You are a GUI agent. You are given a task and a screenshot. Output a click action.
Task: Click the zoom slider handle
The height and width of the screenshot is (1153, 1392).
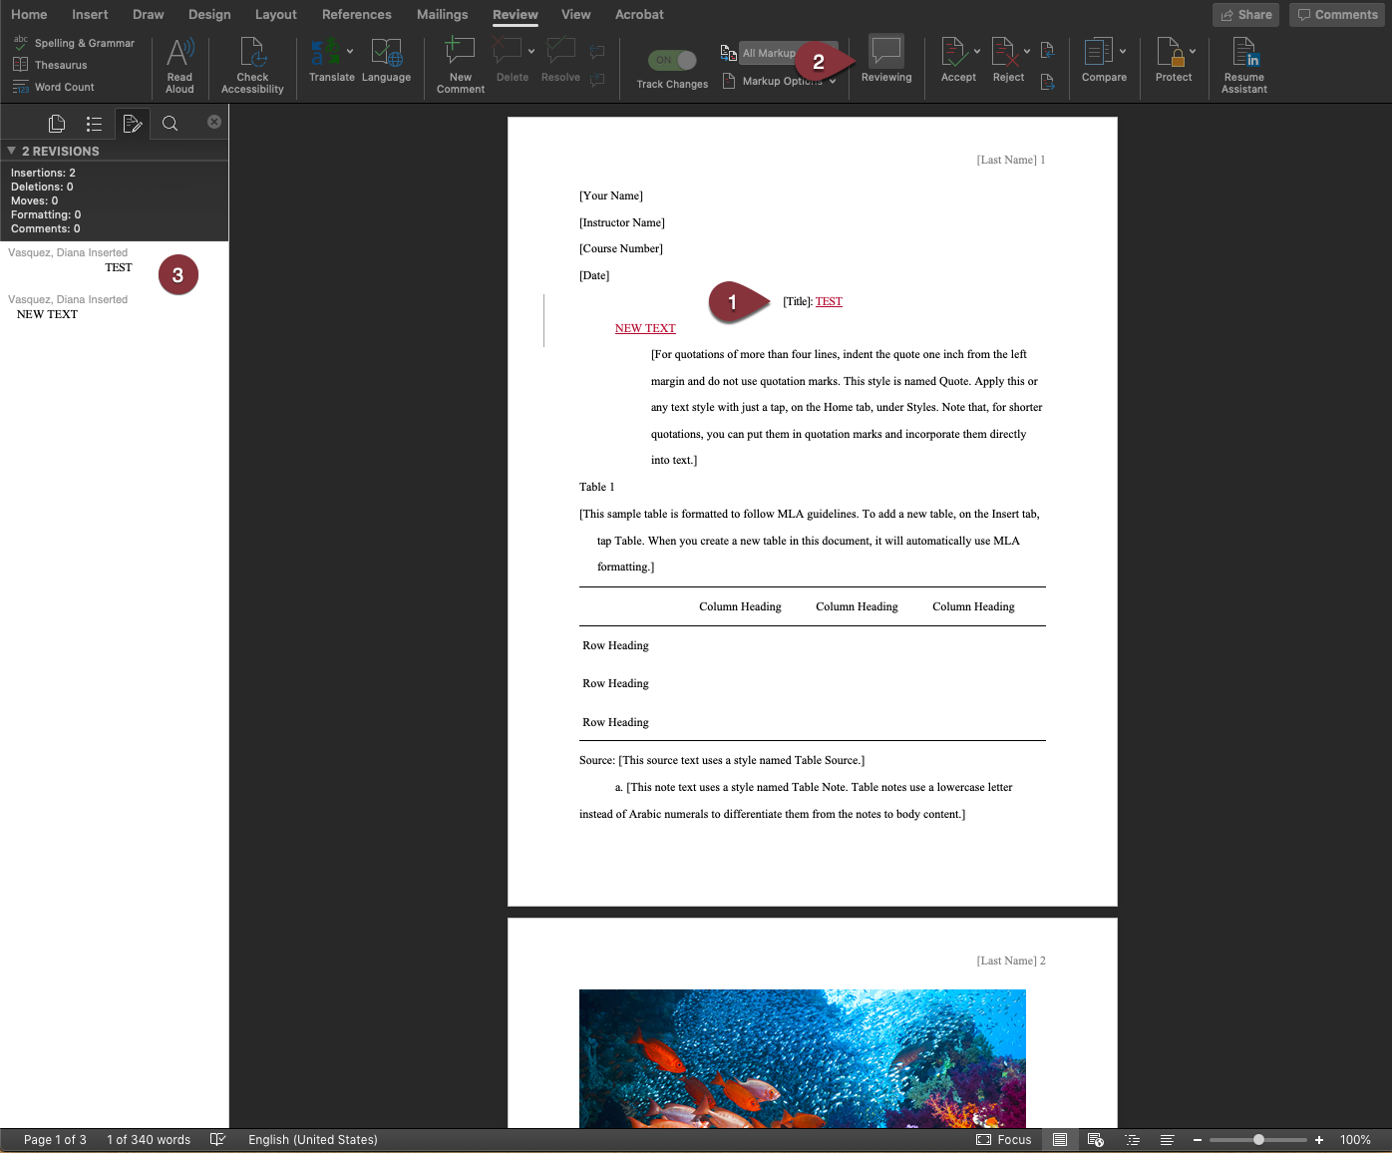(x=1258, y=1140)
